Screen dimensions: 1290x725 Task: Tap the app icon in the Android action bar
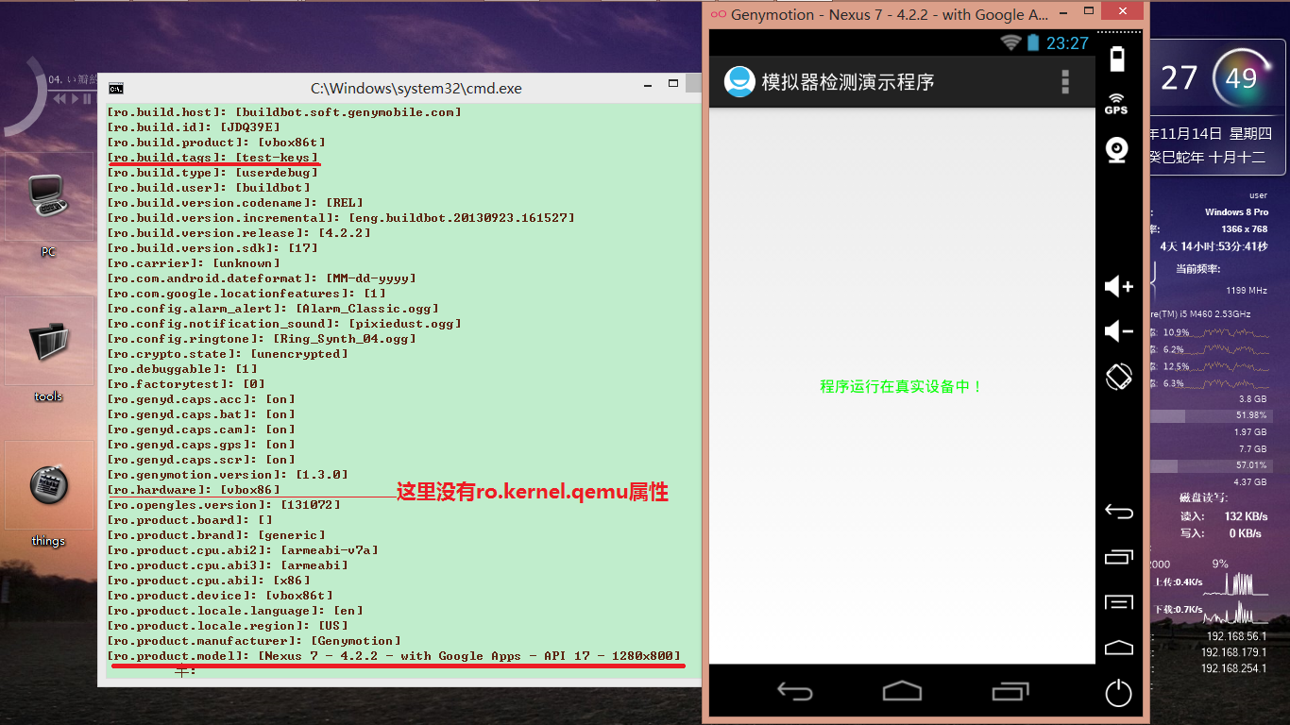point(739,81)
